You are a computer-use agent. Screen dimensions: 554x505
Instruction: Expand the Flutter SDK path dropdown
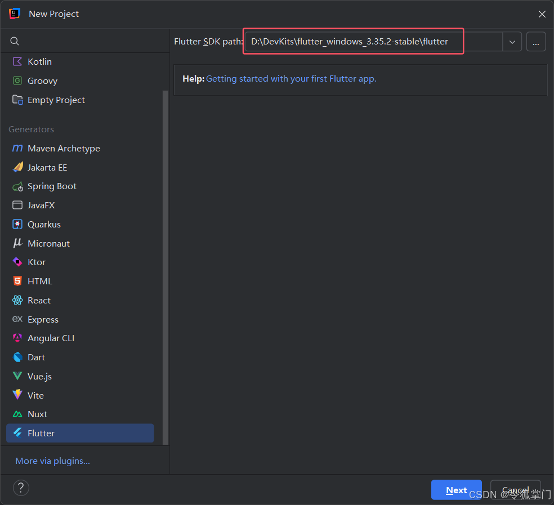coord(512,42)
